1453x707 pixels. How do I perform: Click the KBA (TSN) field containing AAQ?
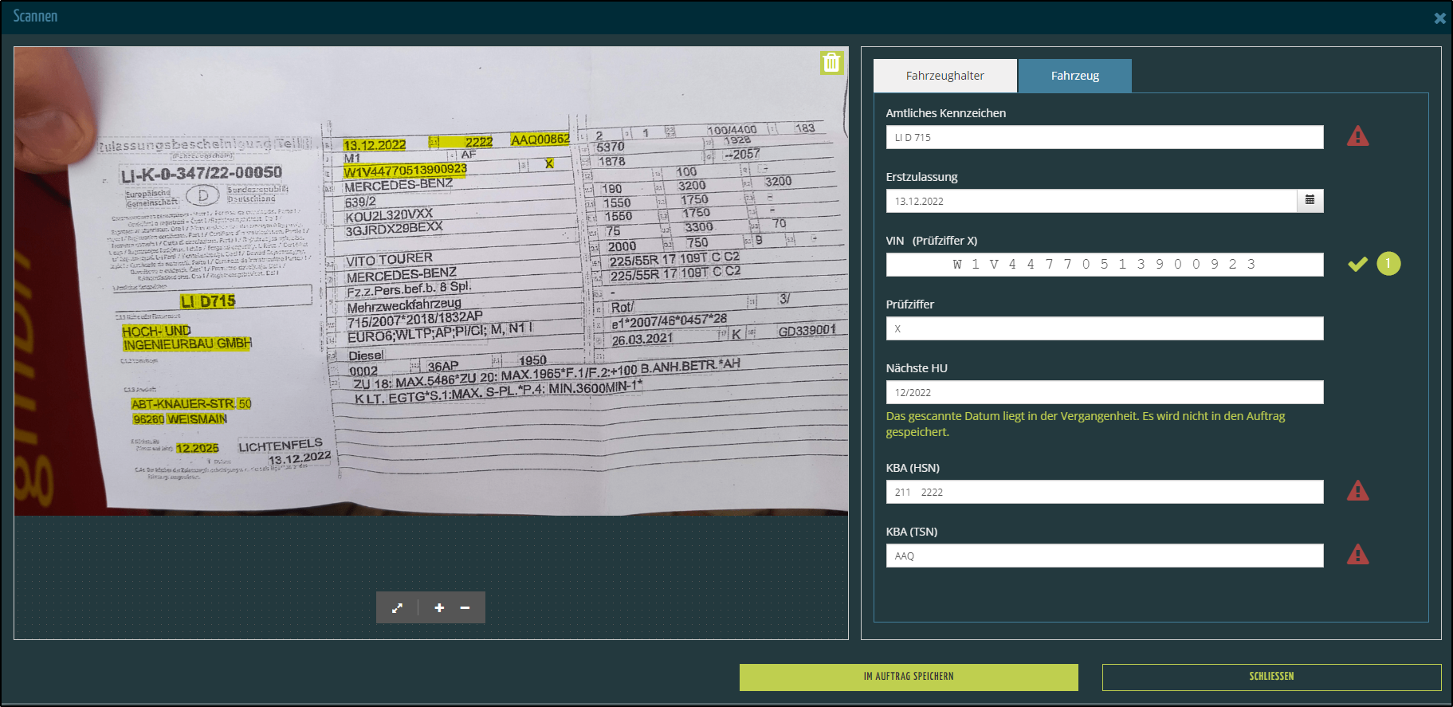(1104, 556)
